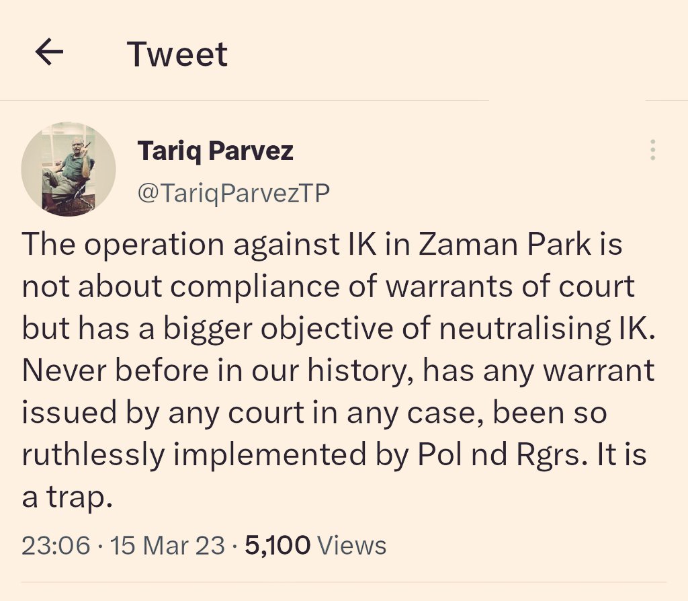Tap the 23:06 timestamp

(x=56, y=545)
